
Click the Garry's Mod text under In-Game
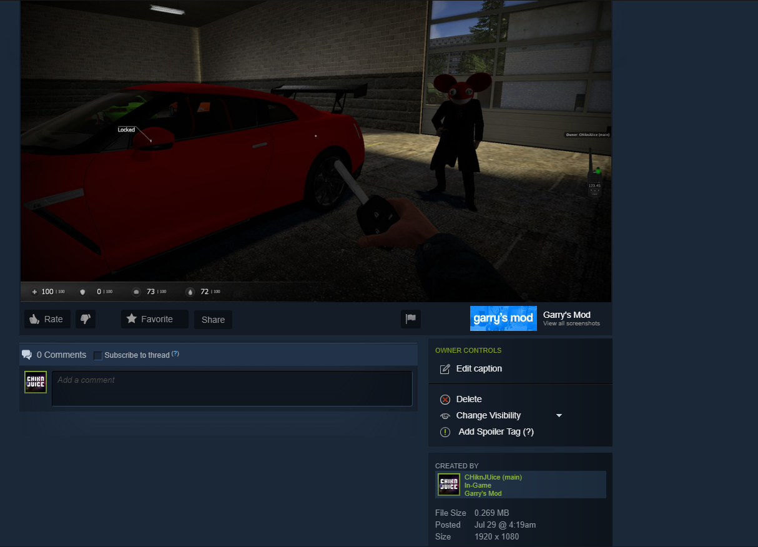pyautogui.click(x=483, y=493)
